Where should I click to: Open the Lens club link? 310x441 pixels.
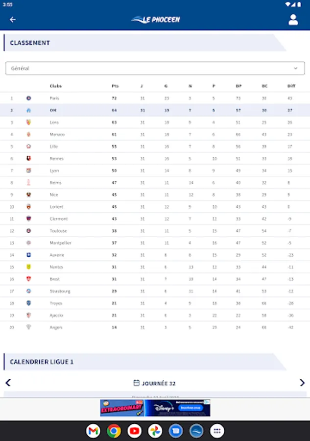(54, 122)
